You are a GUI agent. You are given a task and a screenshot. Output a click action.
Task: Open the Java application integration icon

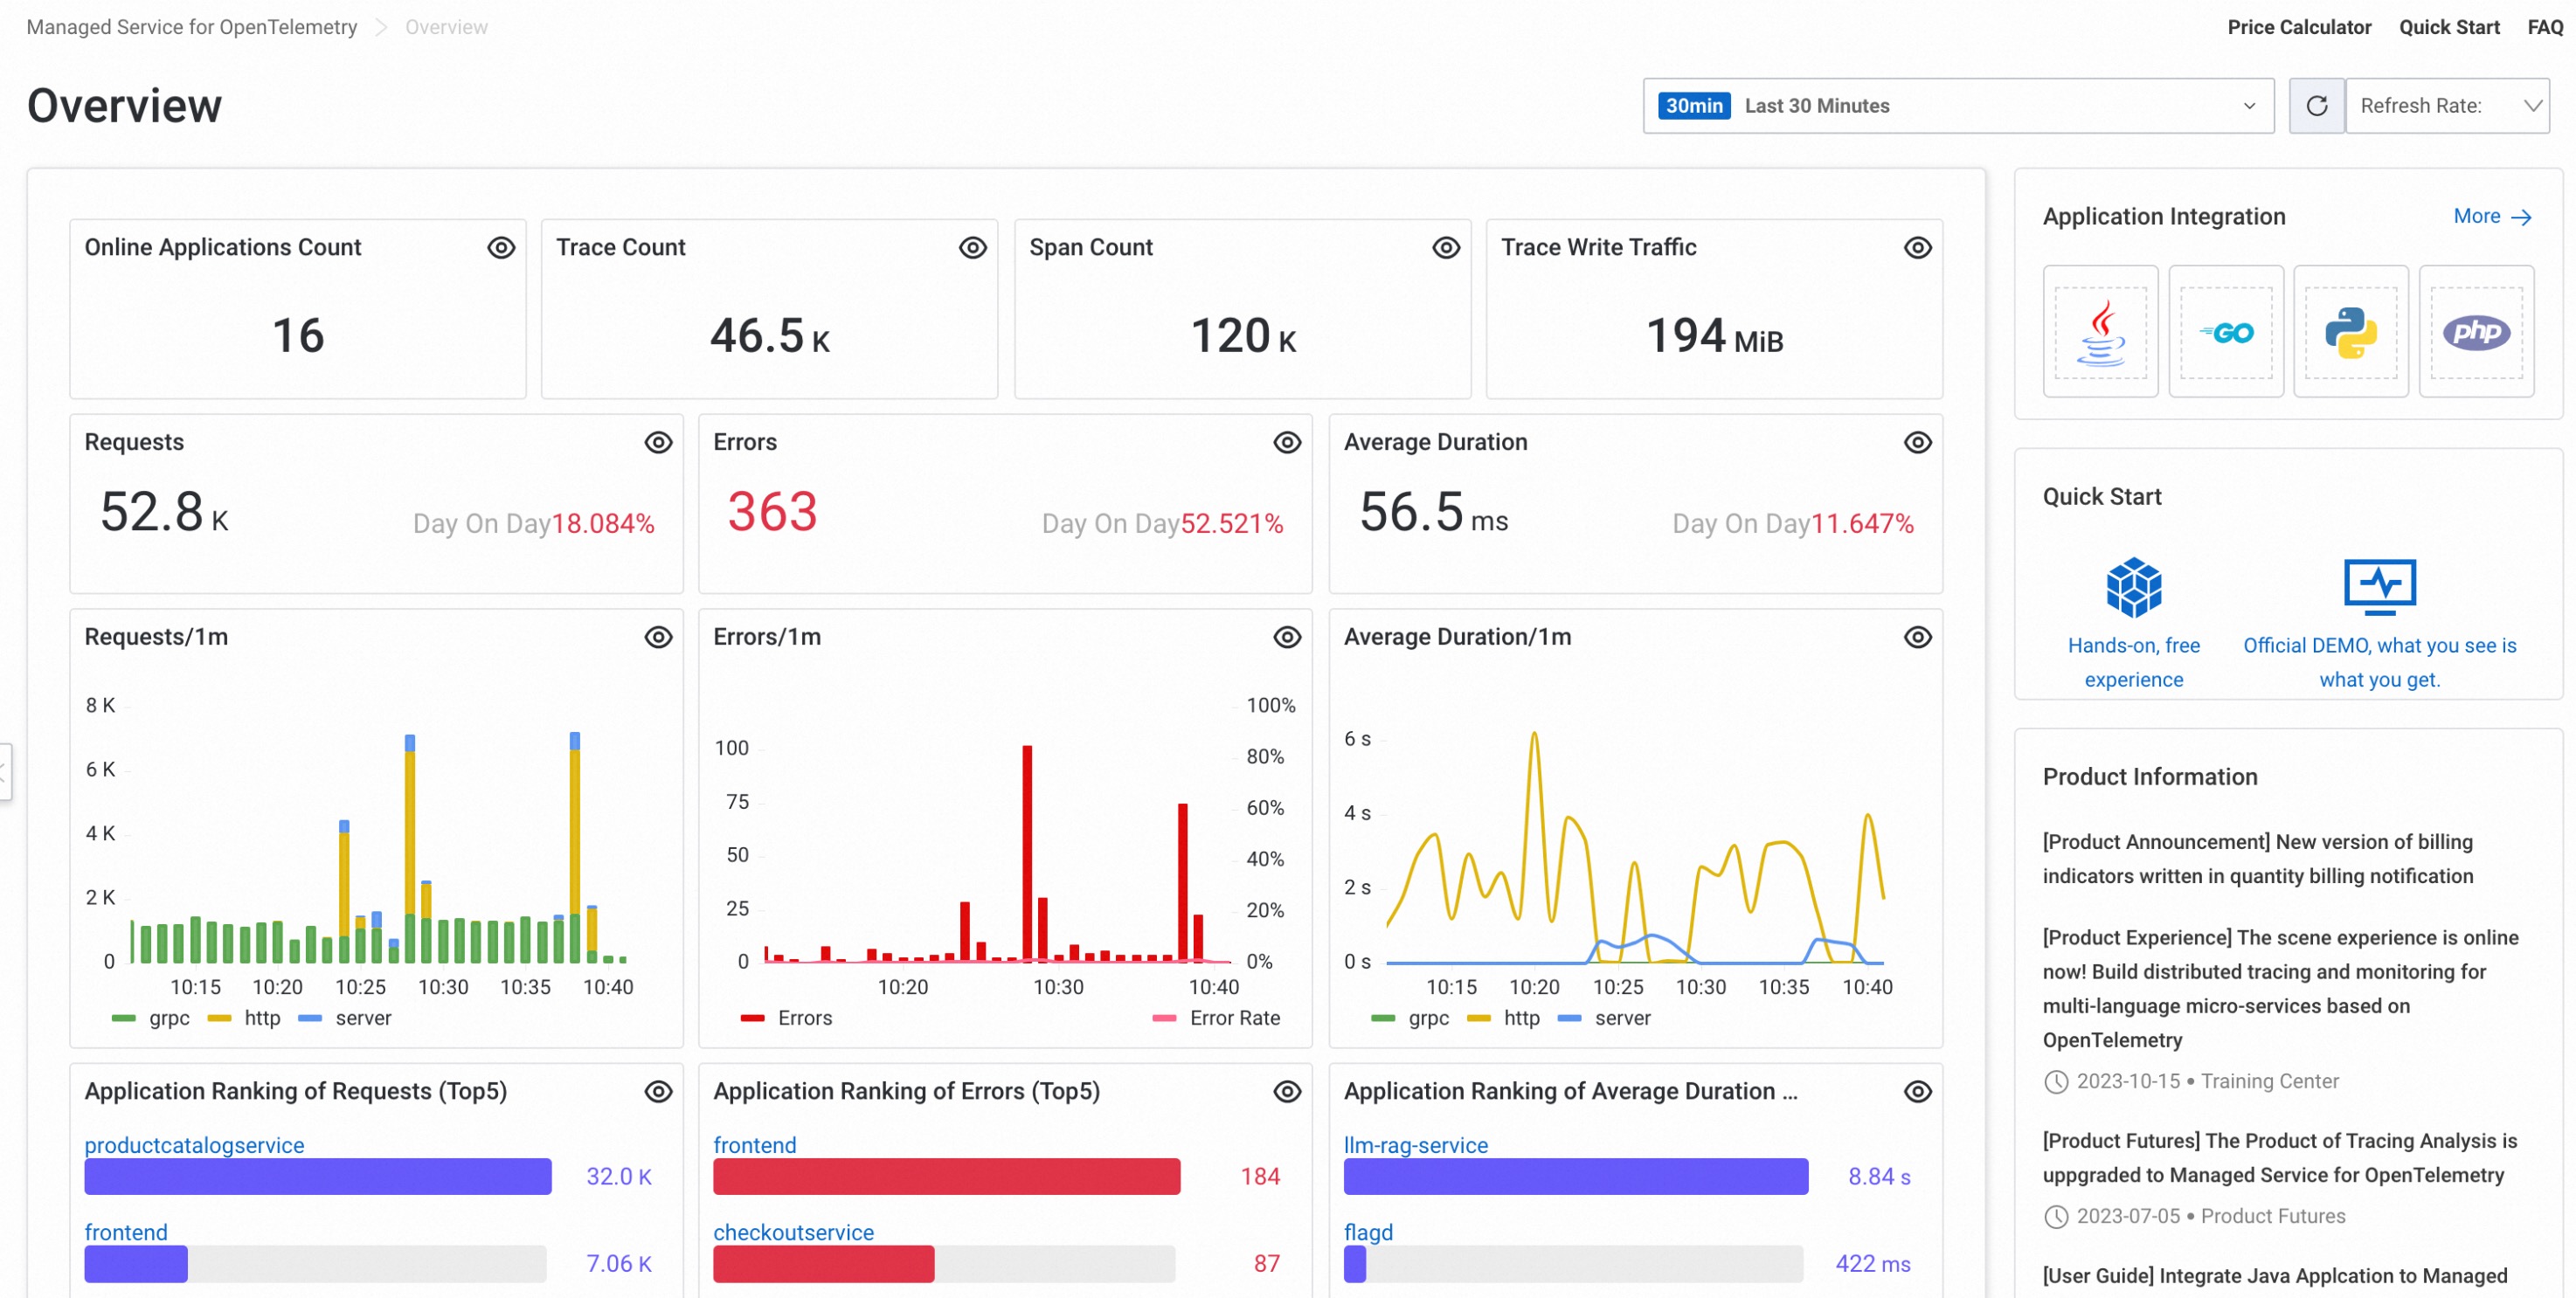click(x=2100, y=332)
